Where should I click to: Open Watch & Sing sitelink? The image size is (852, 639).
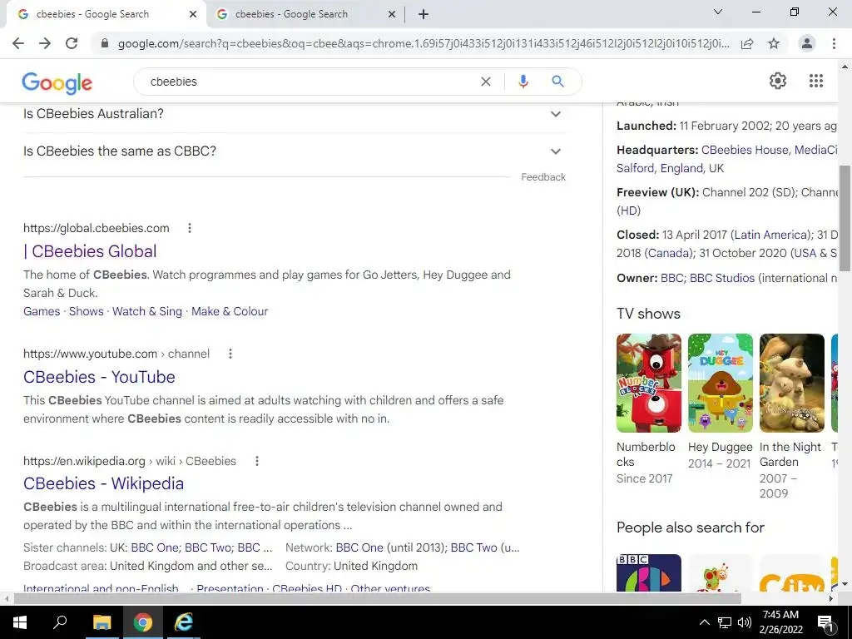point(146,311)
